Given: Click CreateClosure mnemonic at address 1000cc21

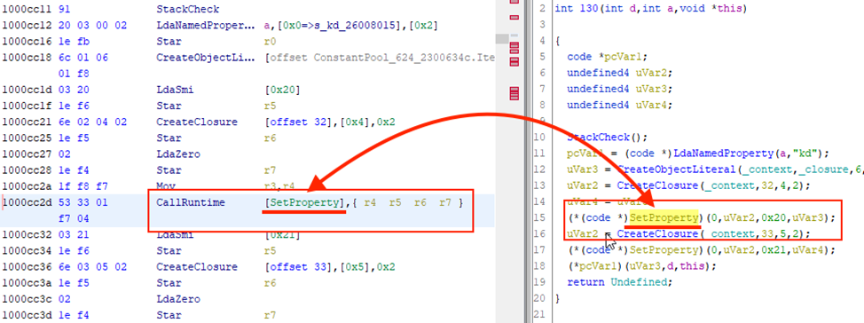Looking at the screenshot, I should click(x=197, y=122).
